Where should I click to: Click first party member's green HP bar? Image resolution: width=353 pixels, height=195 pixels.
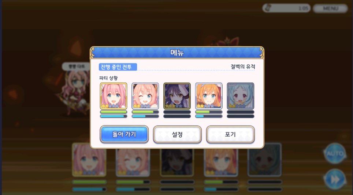(x=114, y=112)
